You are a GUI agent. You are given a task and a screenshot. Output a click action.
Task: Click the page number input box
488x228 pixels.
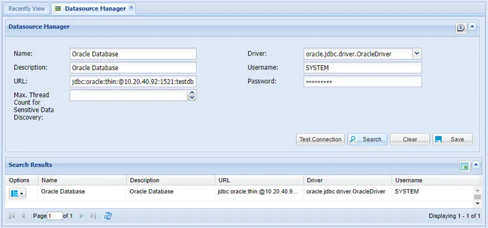[55, 216]
